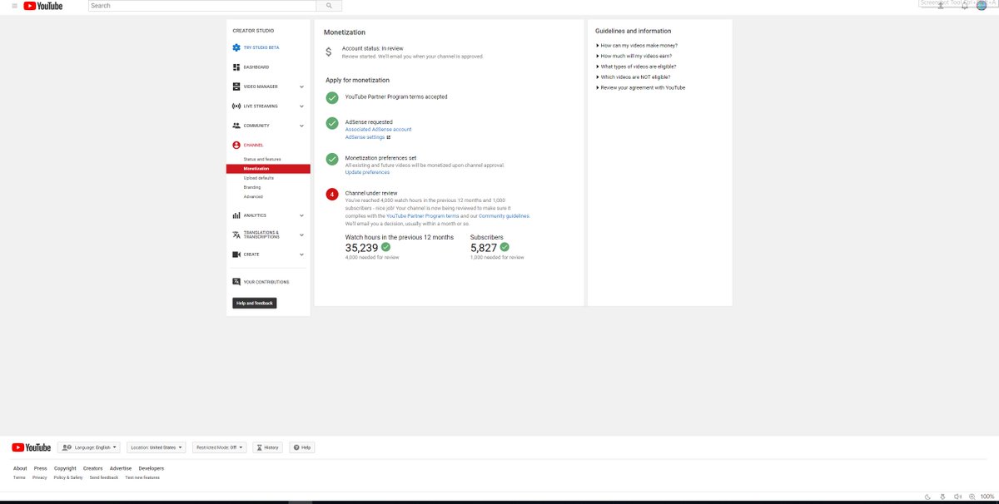Expand the Analytics section chevron
Screen dimensions: 999x504
click(301, 215)
